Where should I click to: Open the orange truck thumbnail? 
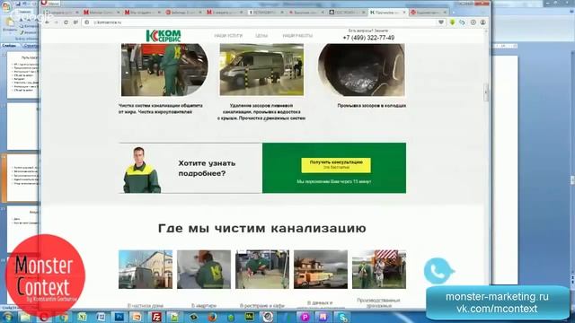321,269
